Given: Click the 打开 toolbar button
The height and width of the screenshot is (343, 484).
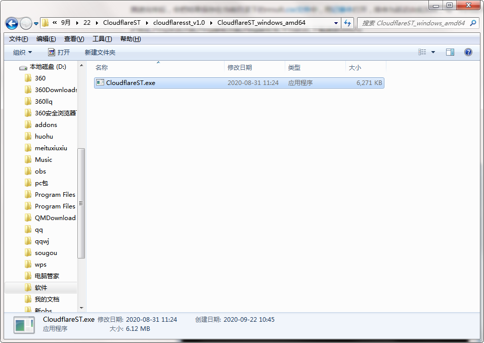Looking at the screenshot, I should coord(59,53).
